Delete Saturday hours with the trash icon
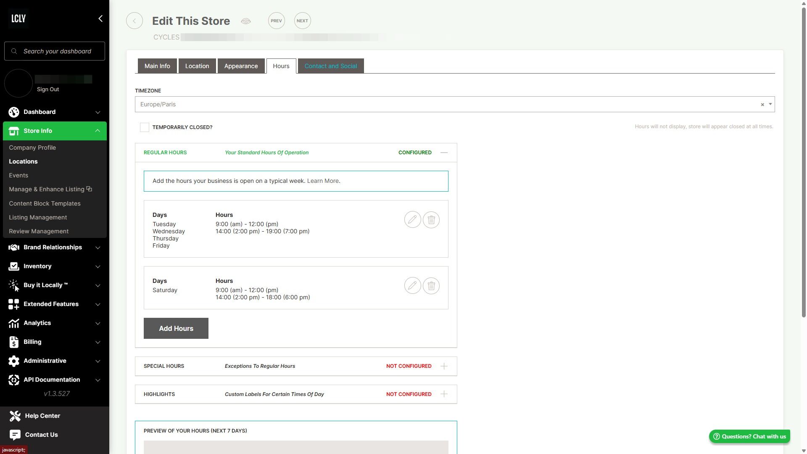Viewport: 807px width, 454px height. [x=431, y=286]
